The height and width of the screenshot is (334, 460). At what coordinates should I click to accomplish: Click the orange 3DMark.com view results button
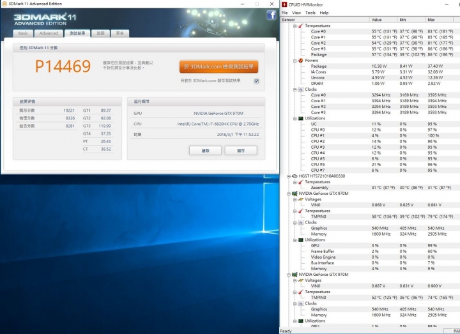218,66
